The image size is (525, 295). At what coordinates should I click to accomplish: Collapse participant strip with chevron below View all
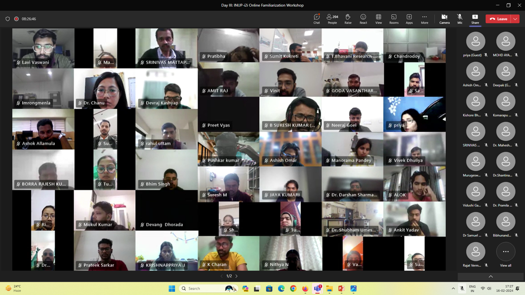491,277
